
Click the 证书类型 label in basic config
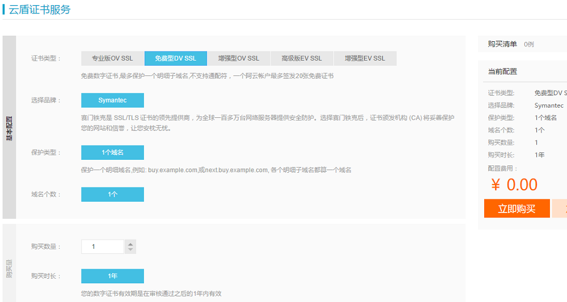(45, 58)
